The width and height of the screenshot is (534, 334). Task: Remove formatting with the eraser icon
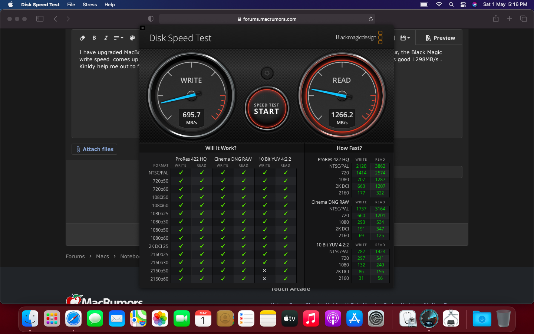(82, 38)
